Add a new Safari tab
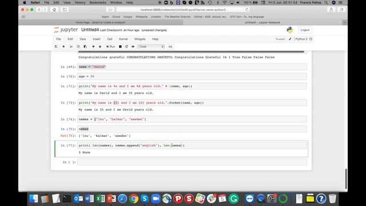 click(x=345, y=22)
